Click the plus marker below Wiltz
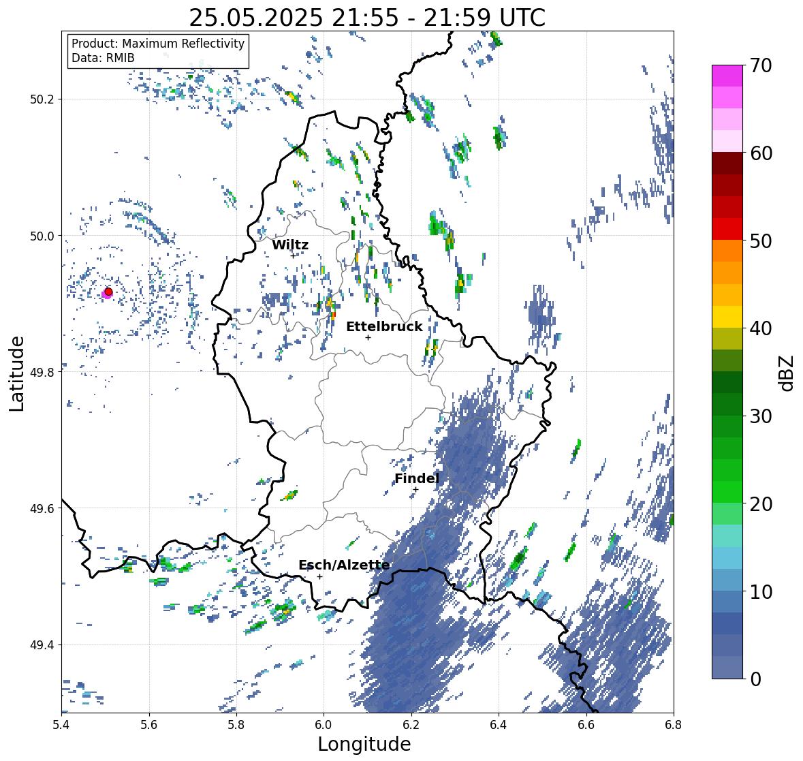 [x=293, y=255]
